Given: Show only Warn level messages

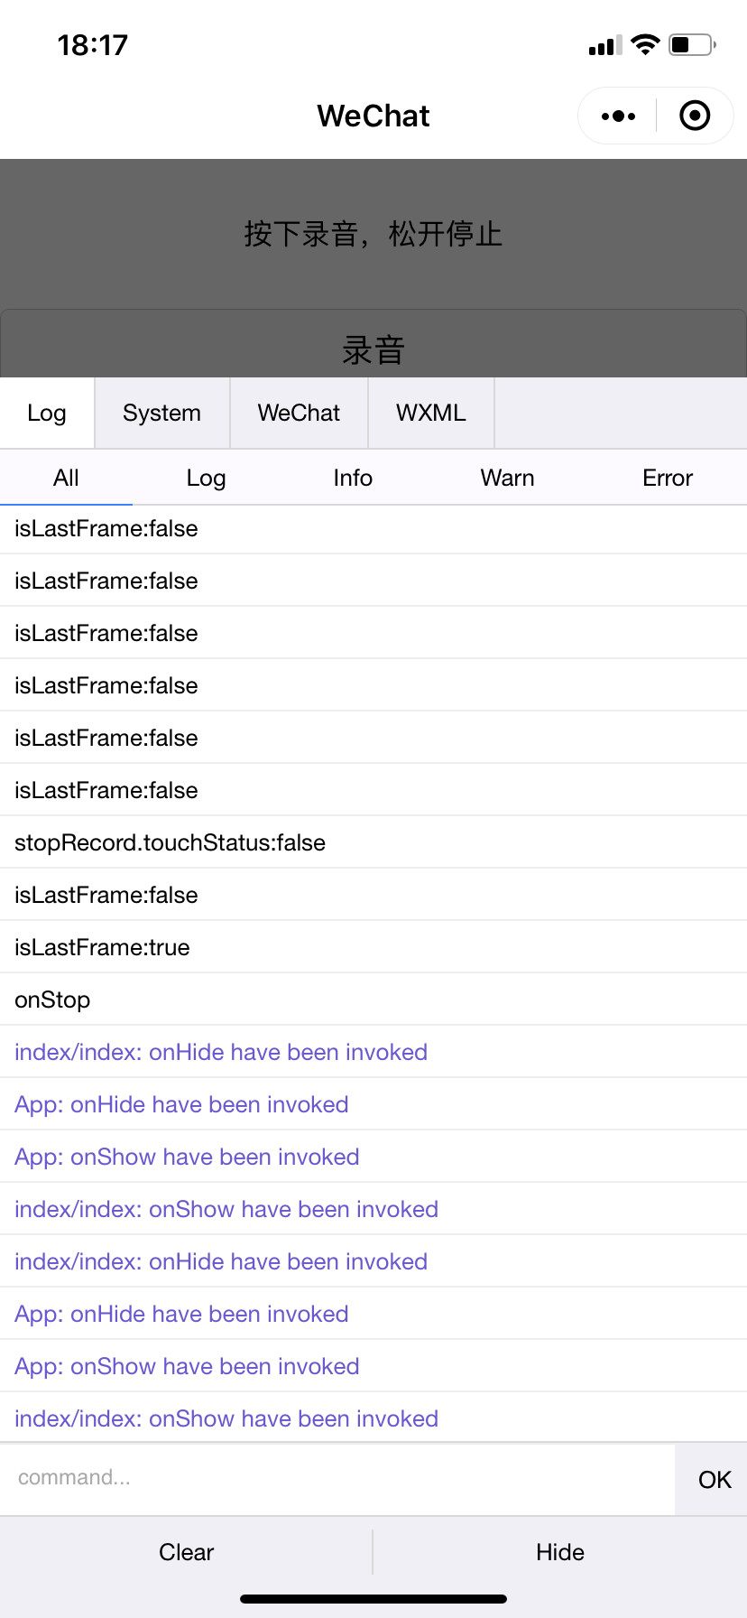Looking at the screenshot, I should pos(507,478).
